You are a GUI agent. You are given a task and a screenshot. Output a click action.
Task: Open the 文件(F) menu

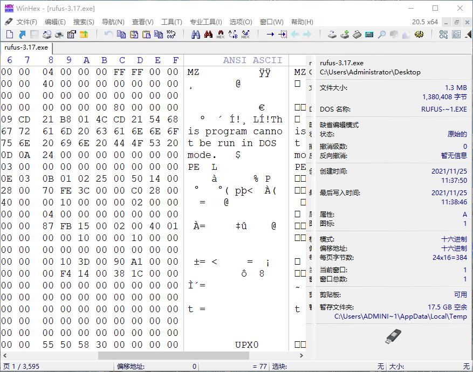(26, 22)
